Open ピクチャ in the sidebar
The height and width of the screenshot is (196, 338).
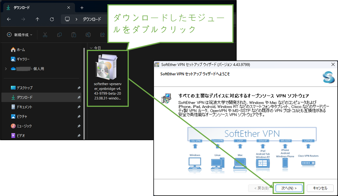tap(19, 117)
